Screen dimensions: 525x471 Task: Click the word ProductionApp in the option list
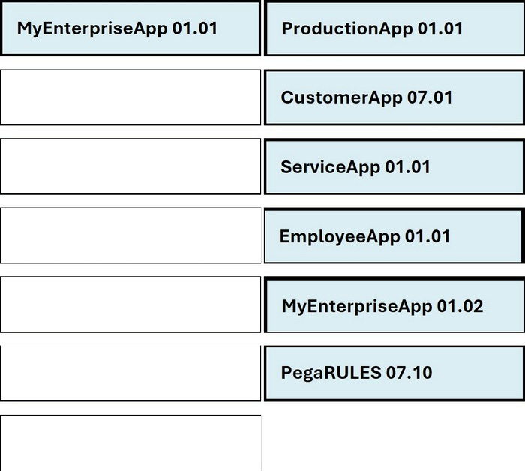346,29
